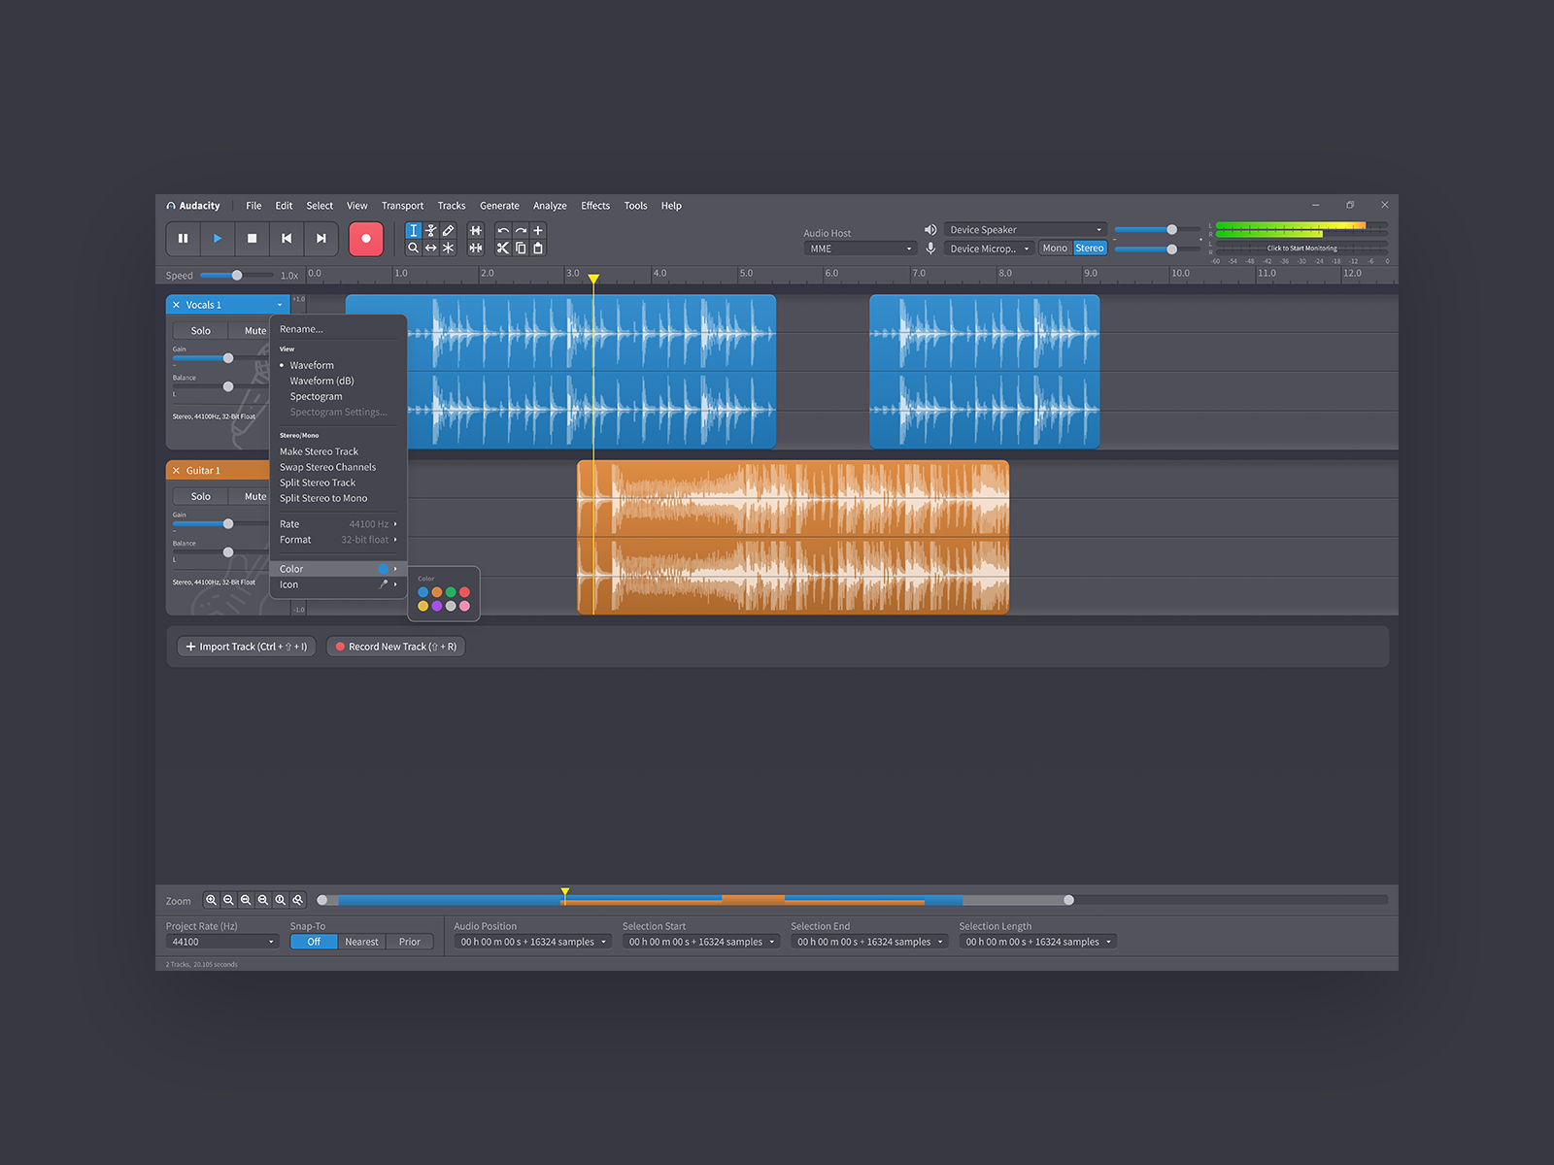
Task: Open the Audio Host MME dropdown
Action: [860, 249]
